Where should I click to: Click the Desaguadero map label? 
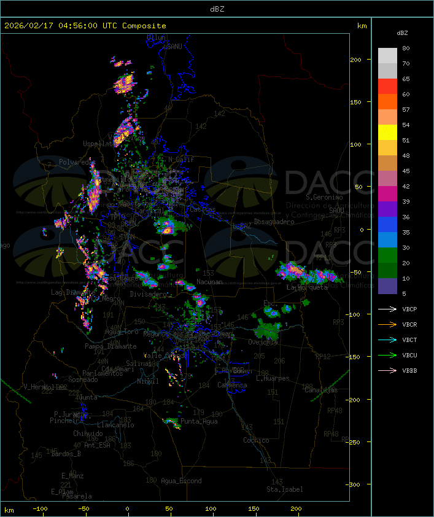click(x=274, y=222)
